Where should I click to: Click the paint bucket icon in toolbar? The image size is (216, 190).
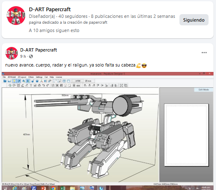pos(33,81)
